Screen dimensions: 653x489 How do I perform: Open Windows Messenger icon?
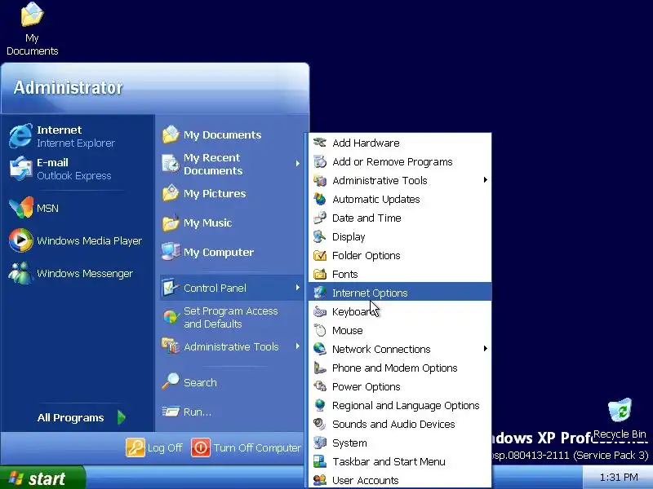(20, 273)
